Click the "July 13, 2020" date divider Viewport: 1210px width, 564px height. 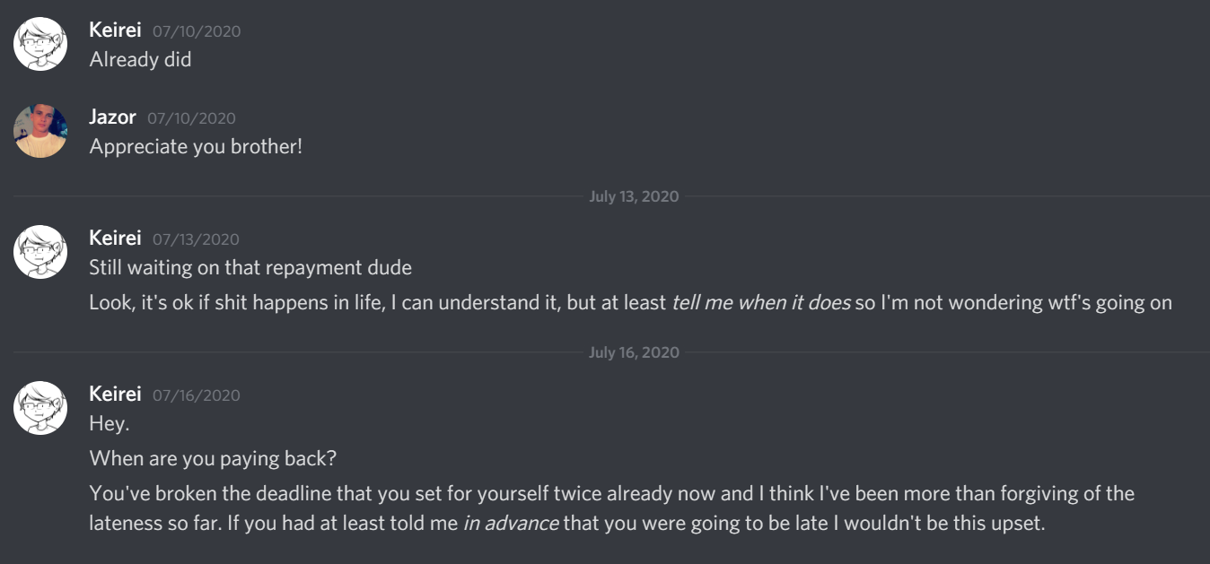634,196
